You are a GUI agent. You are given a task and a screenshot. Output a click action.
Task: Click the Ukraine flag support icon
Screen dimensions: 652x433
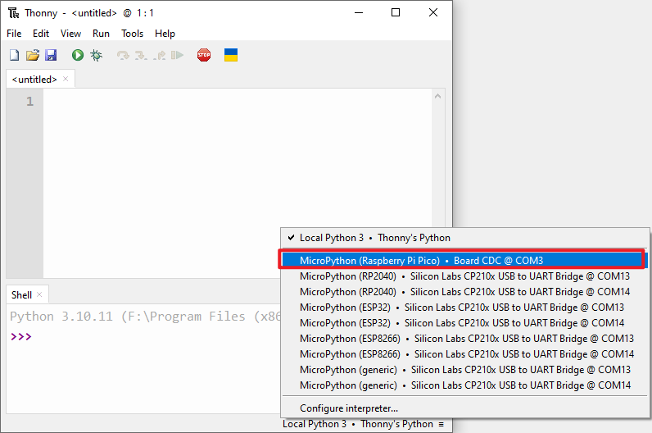[231, 55]
